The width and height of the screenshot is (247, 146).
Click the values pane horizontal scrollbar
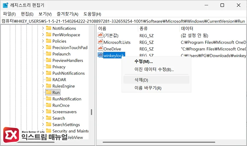159,142
